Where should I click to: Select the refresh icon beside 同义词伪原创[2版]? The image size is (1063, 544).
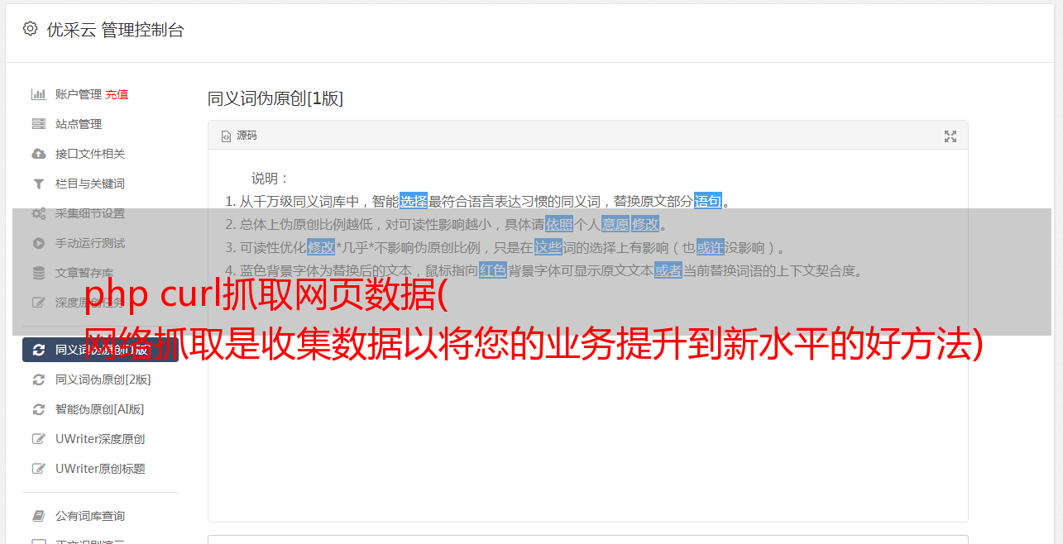coord(38,379)
